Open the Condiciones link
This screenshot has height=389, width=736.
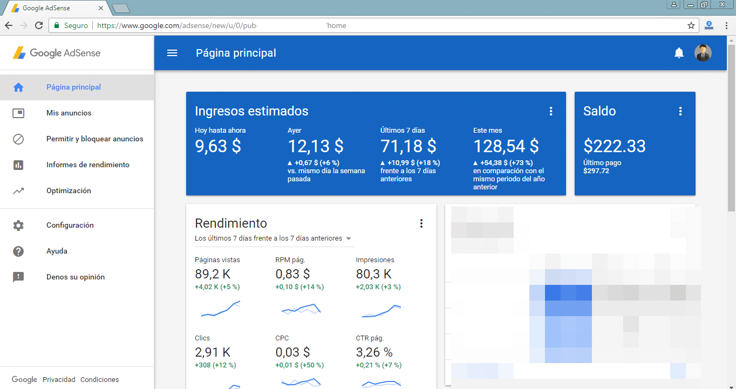(100, 379)
